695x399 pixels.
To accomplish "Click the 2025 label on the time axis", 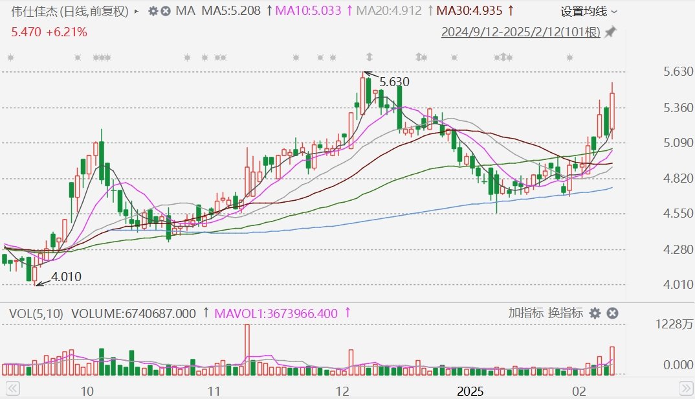I will (x=470, y=391).
